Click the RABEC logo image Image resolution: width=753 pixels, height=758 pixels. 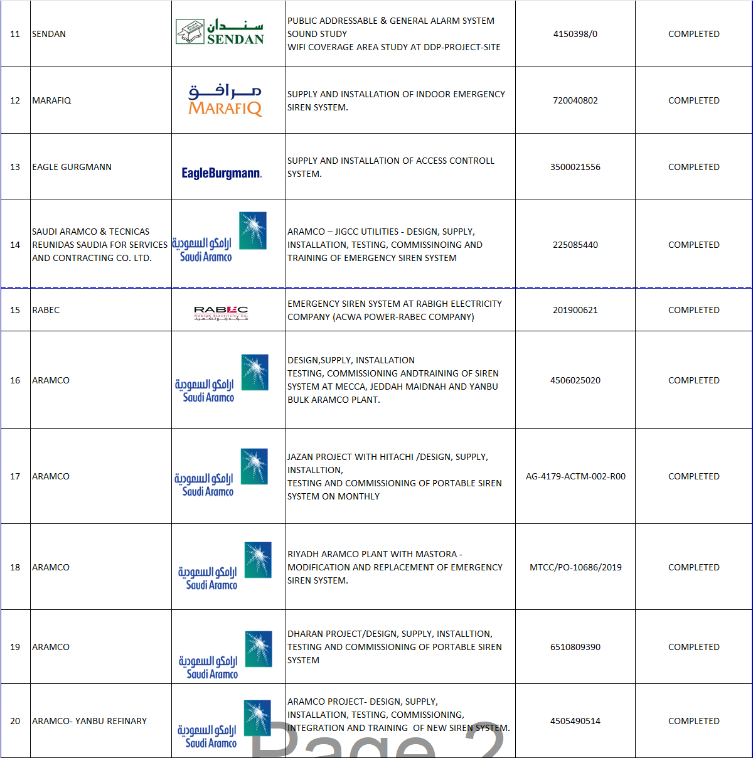pos(221,313)
